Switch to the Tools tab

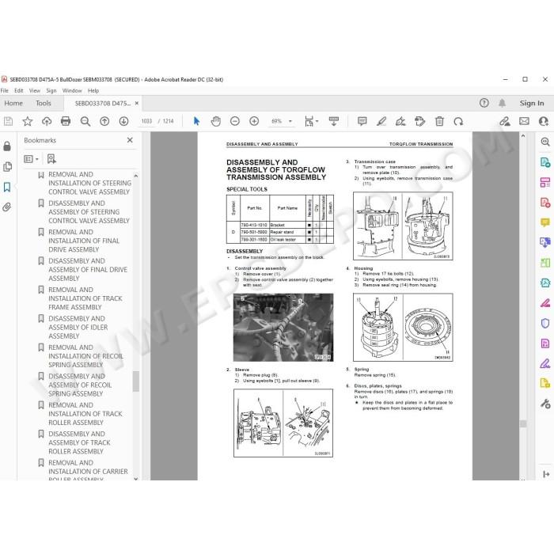tap(44, 103)
